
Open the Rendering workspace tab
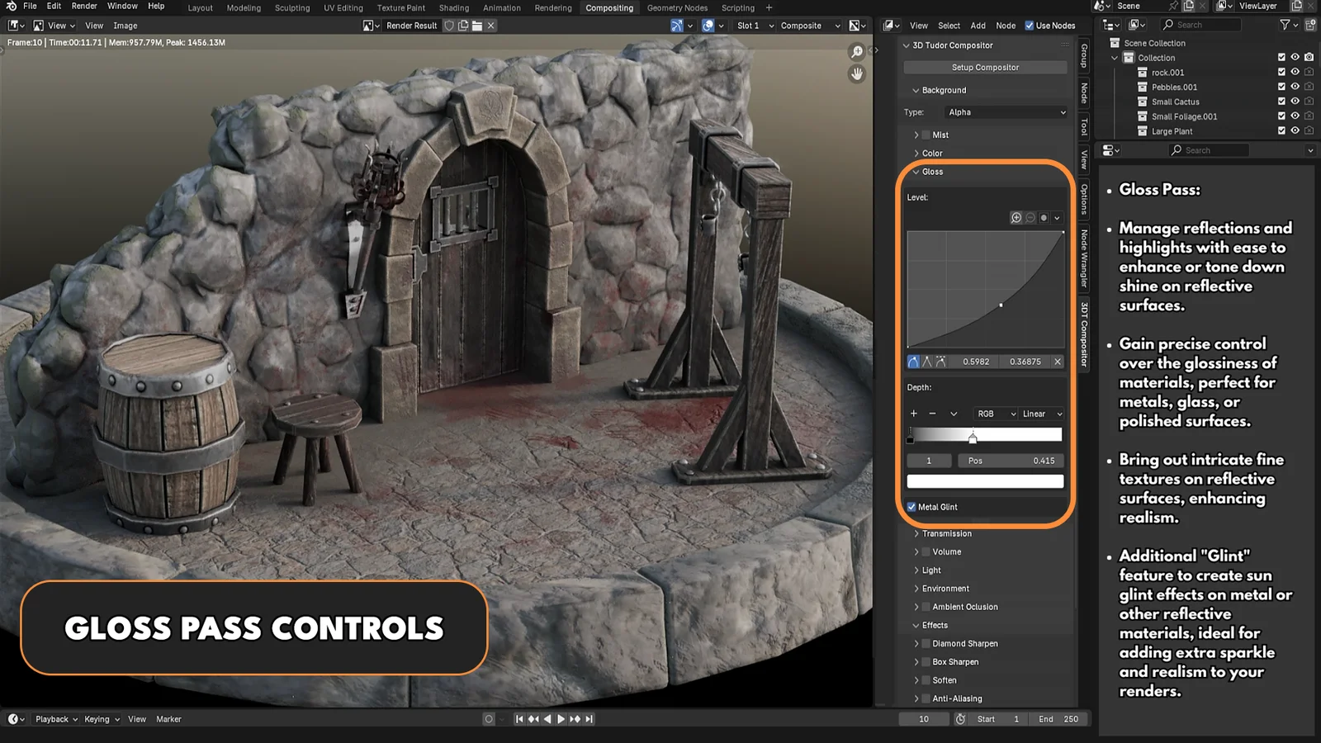(552, 8)
